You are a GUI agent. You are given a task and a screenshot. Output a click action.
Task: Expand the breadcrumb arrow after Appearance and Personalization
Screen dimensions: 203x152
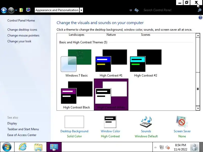81,10
